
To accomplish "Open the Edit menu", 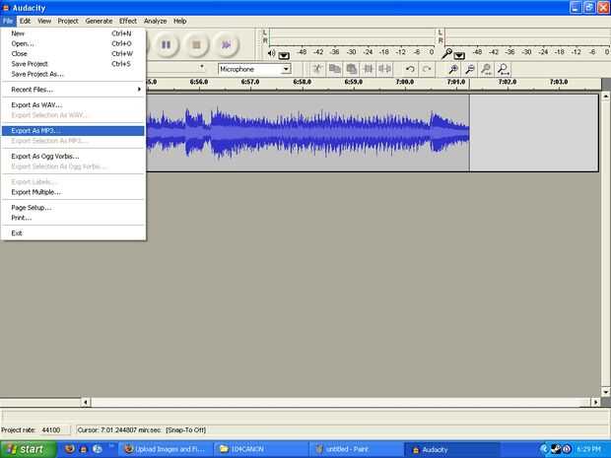I will coord(25,21).
